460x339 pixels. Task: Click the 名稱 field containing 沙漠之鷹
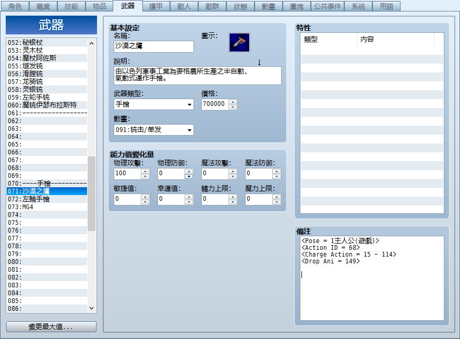[x=154, y=46]
